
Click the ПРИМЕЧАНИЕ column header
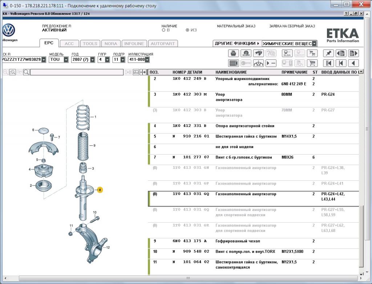[294, 72]
